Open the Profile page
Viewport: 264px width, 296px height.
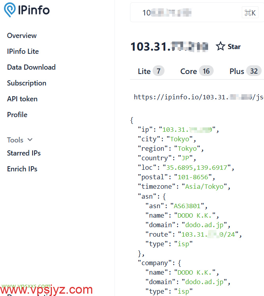pos(17,115)
